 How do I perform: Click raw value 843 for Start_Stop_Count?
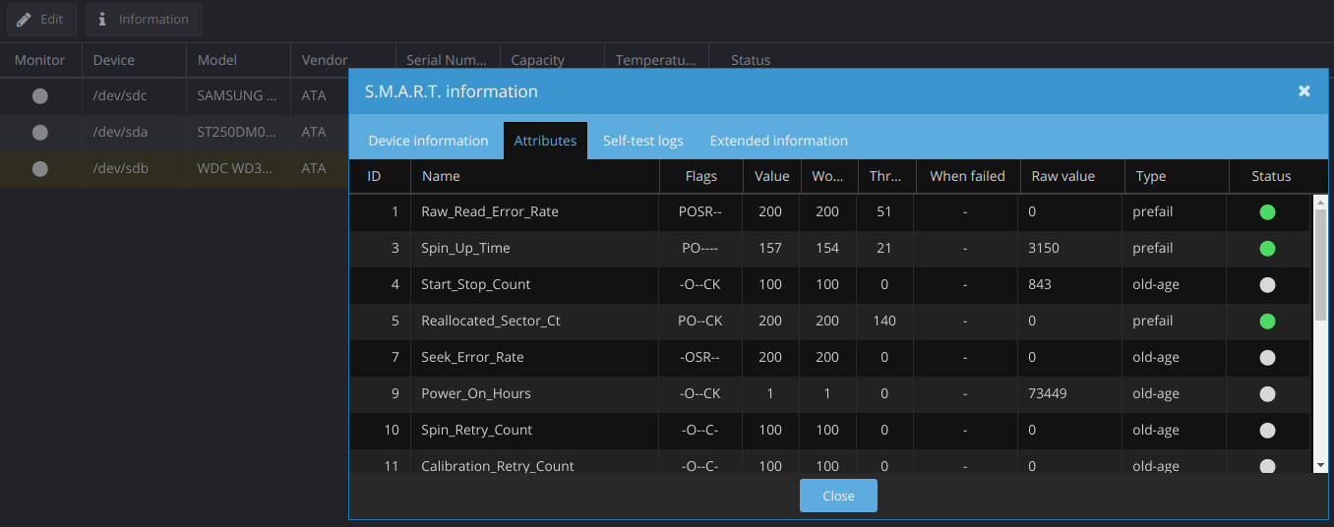[1040, 285]
